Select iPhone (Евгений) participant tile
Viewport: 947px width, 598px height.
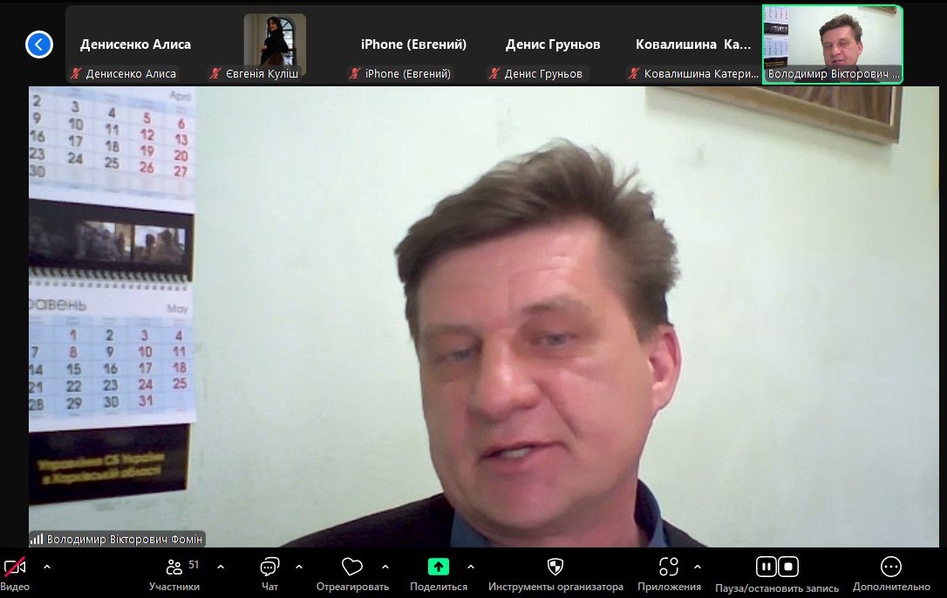[413, 44]
